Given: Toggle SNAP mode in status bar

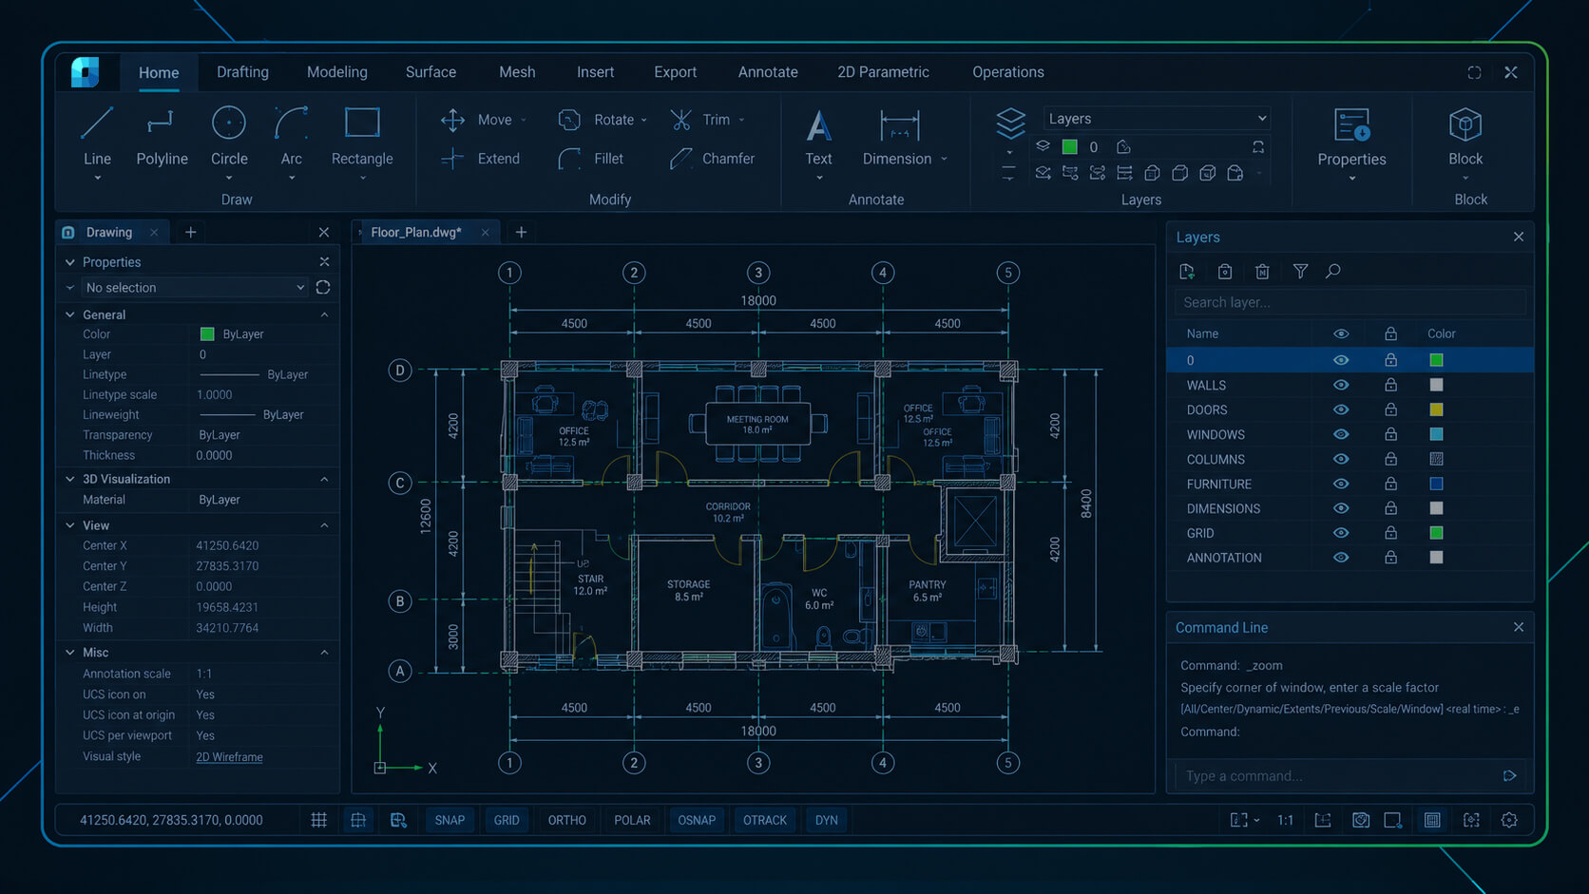Looking at the screenshot, I should 450,820.
